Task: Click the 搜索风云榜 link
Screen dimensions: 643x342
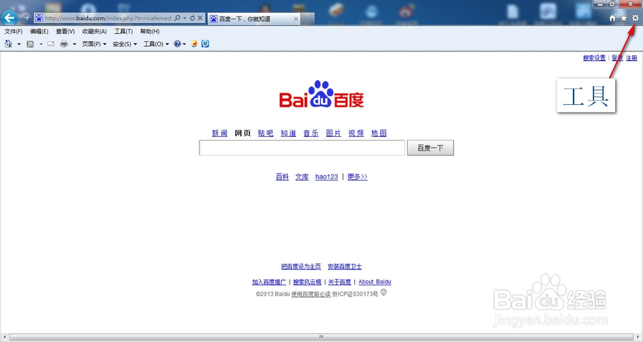Action: click(307, 282)
